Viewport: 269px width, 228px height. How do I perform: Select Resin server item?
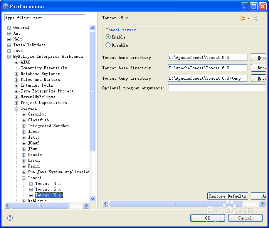click(x=34, y=166)
